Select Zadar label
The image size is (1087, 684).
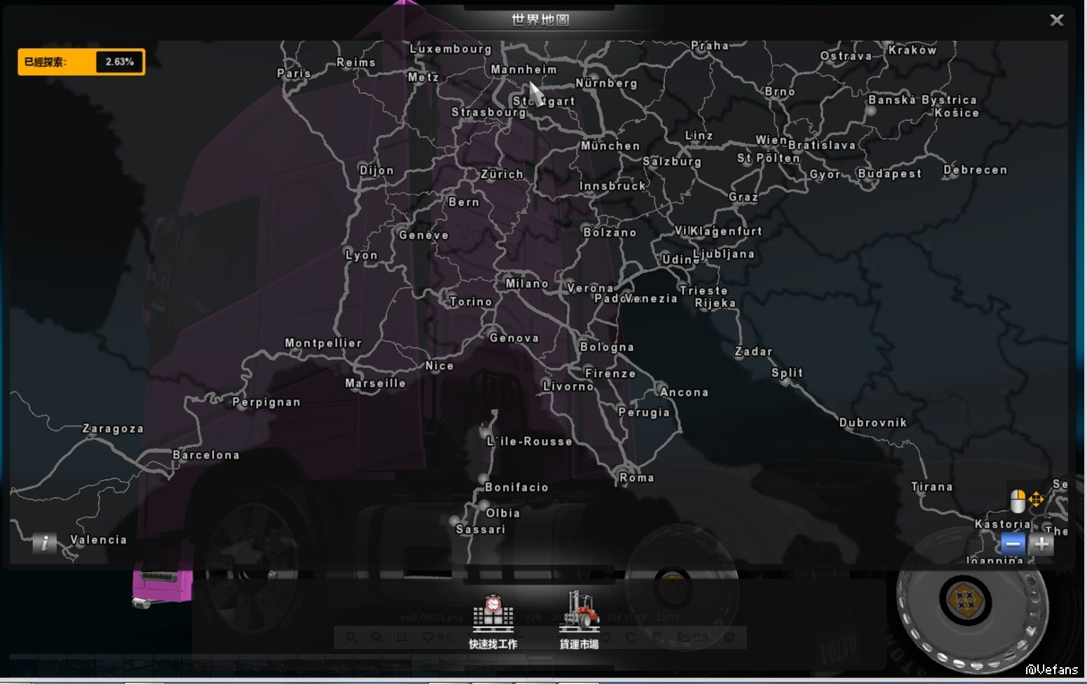[754, 352]
